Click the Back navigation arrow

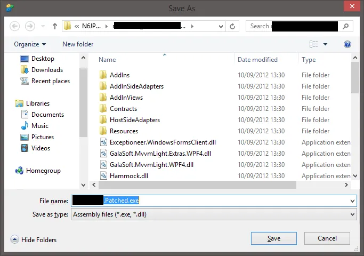(15, 26)
